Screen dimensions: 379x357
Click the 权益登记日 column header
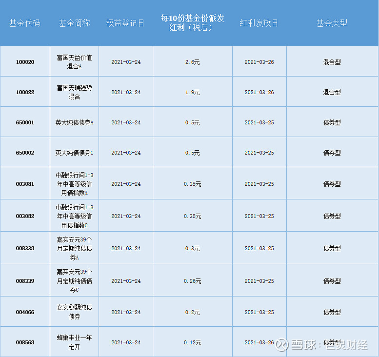[125, 23]
